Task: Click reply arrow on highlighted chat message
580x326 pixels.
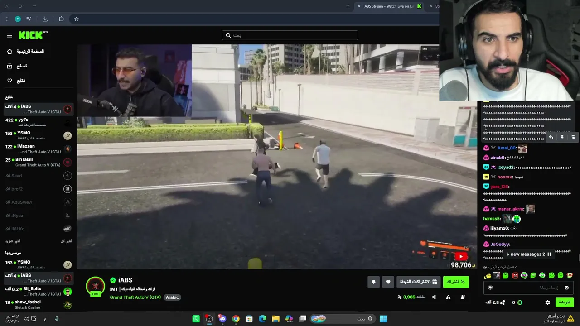Action: [x=551, y=138]
